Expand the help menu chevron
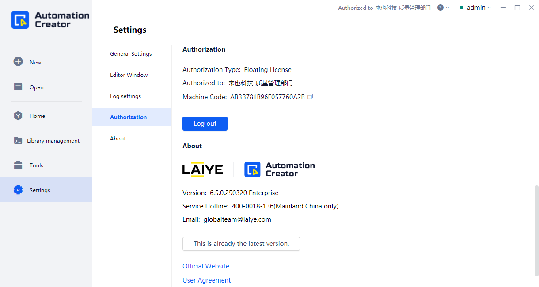Screen dimensions: 539x287 (x=448, y=8)
